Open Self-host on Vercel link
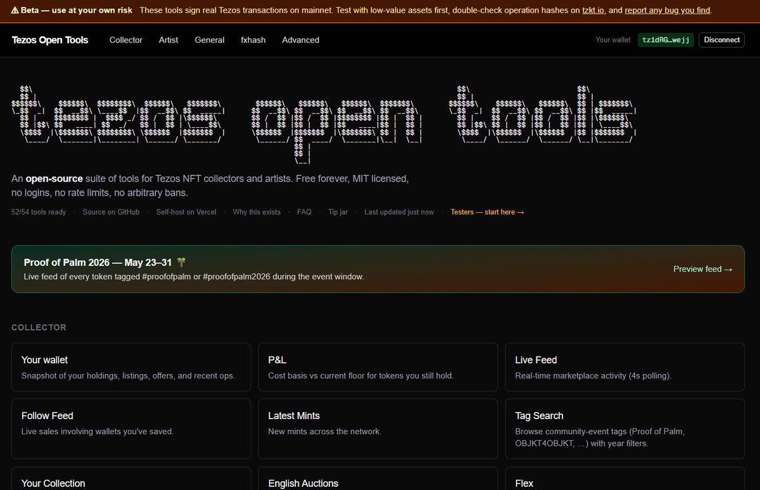Screen dimensions: 760x490 coord(186,212)
